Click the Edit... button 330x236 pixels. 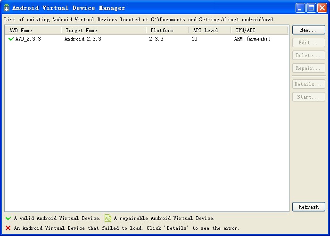308,42
